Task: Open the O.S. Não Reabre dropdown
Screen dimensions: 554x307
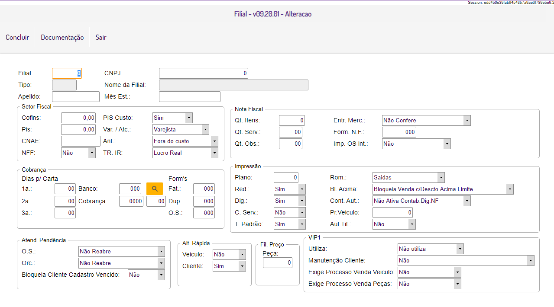Action: 122,251
